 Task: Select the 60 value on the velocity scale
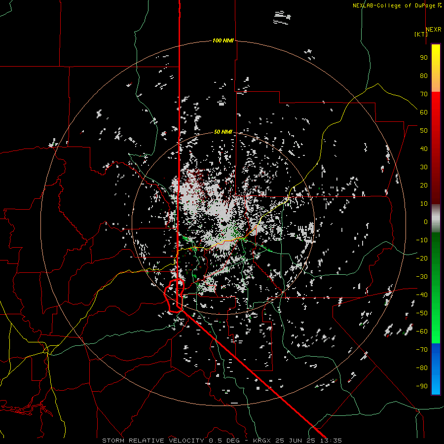point(424,112)
